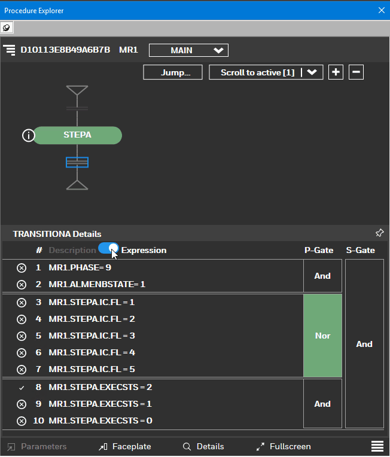
Task: Close the Procedure Explorer window
Action: tap(381, 11)
